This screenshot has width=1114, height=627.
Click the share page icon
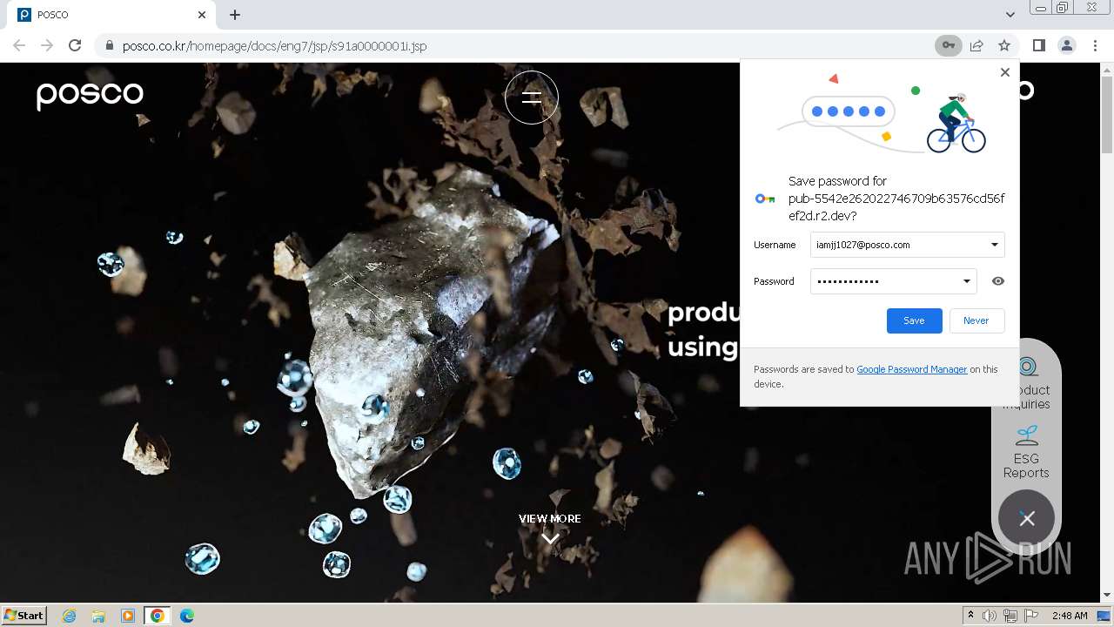(x=976, y=45)
